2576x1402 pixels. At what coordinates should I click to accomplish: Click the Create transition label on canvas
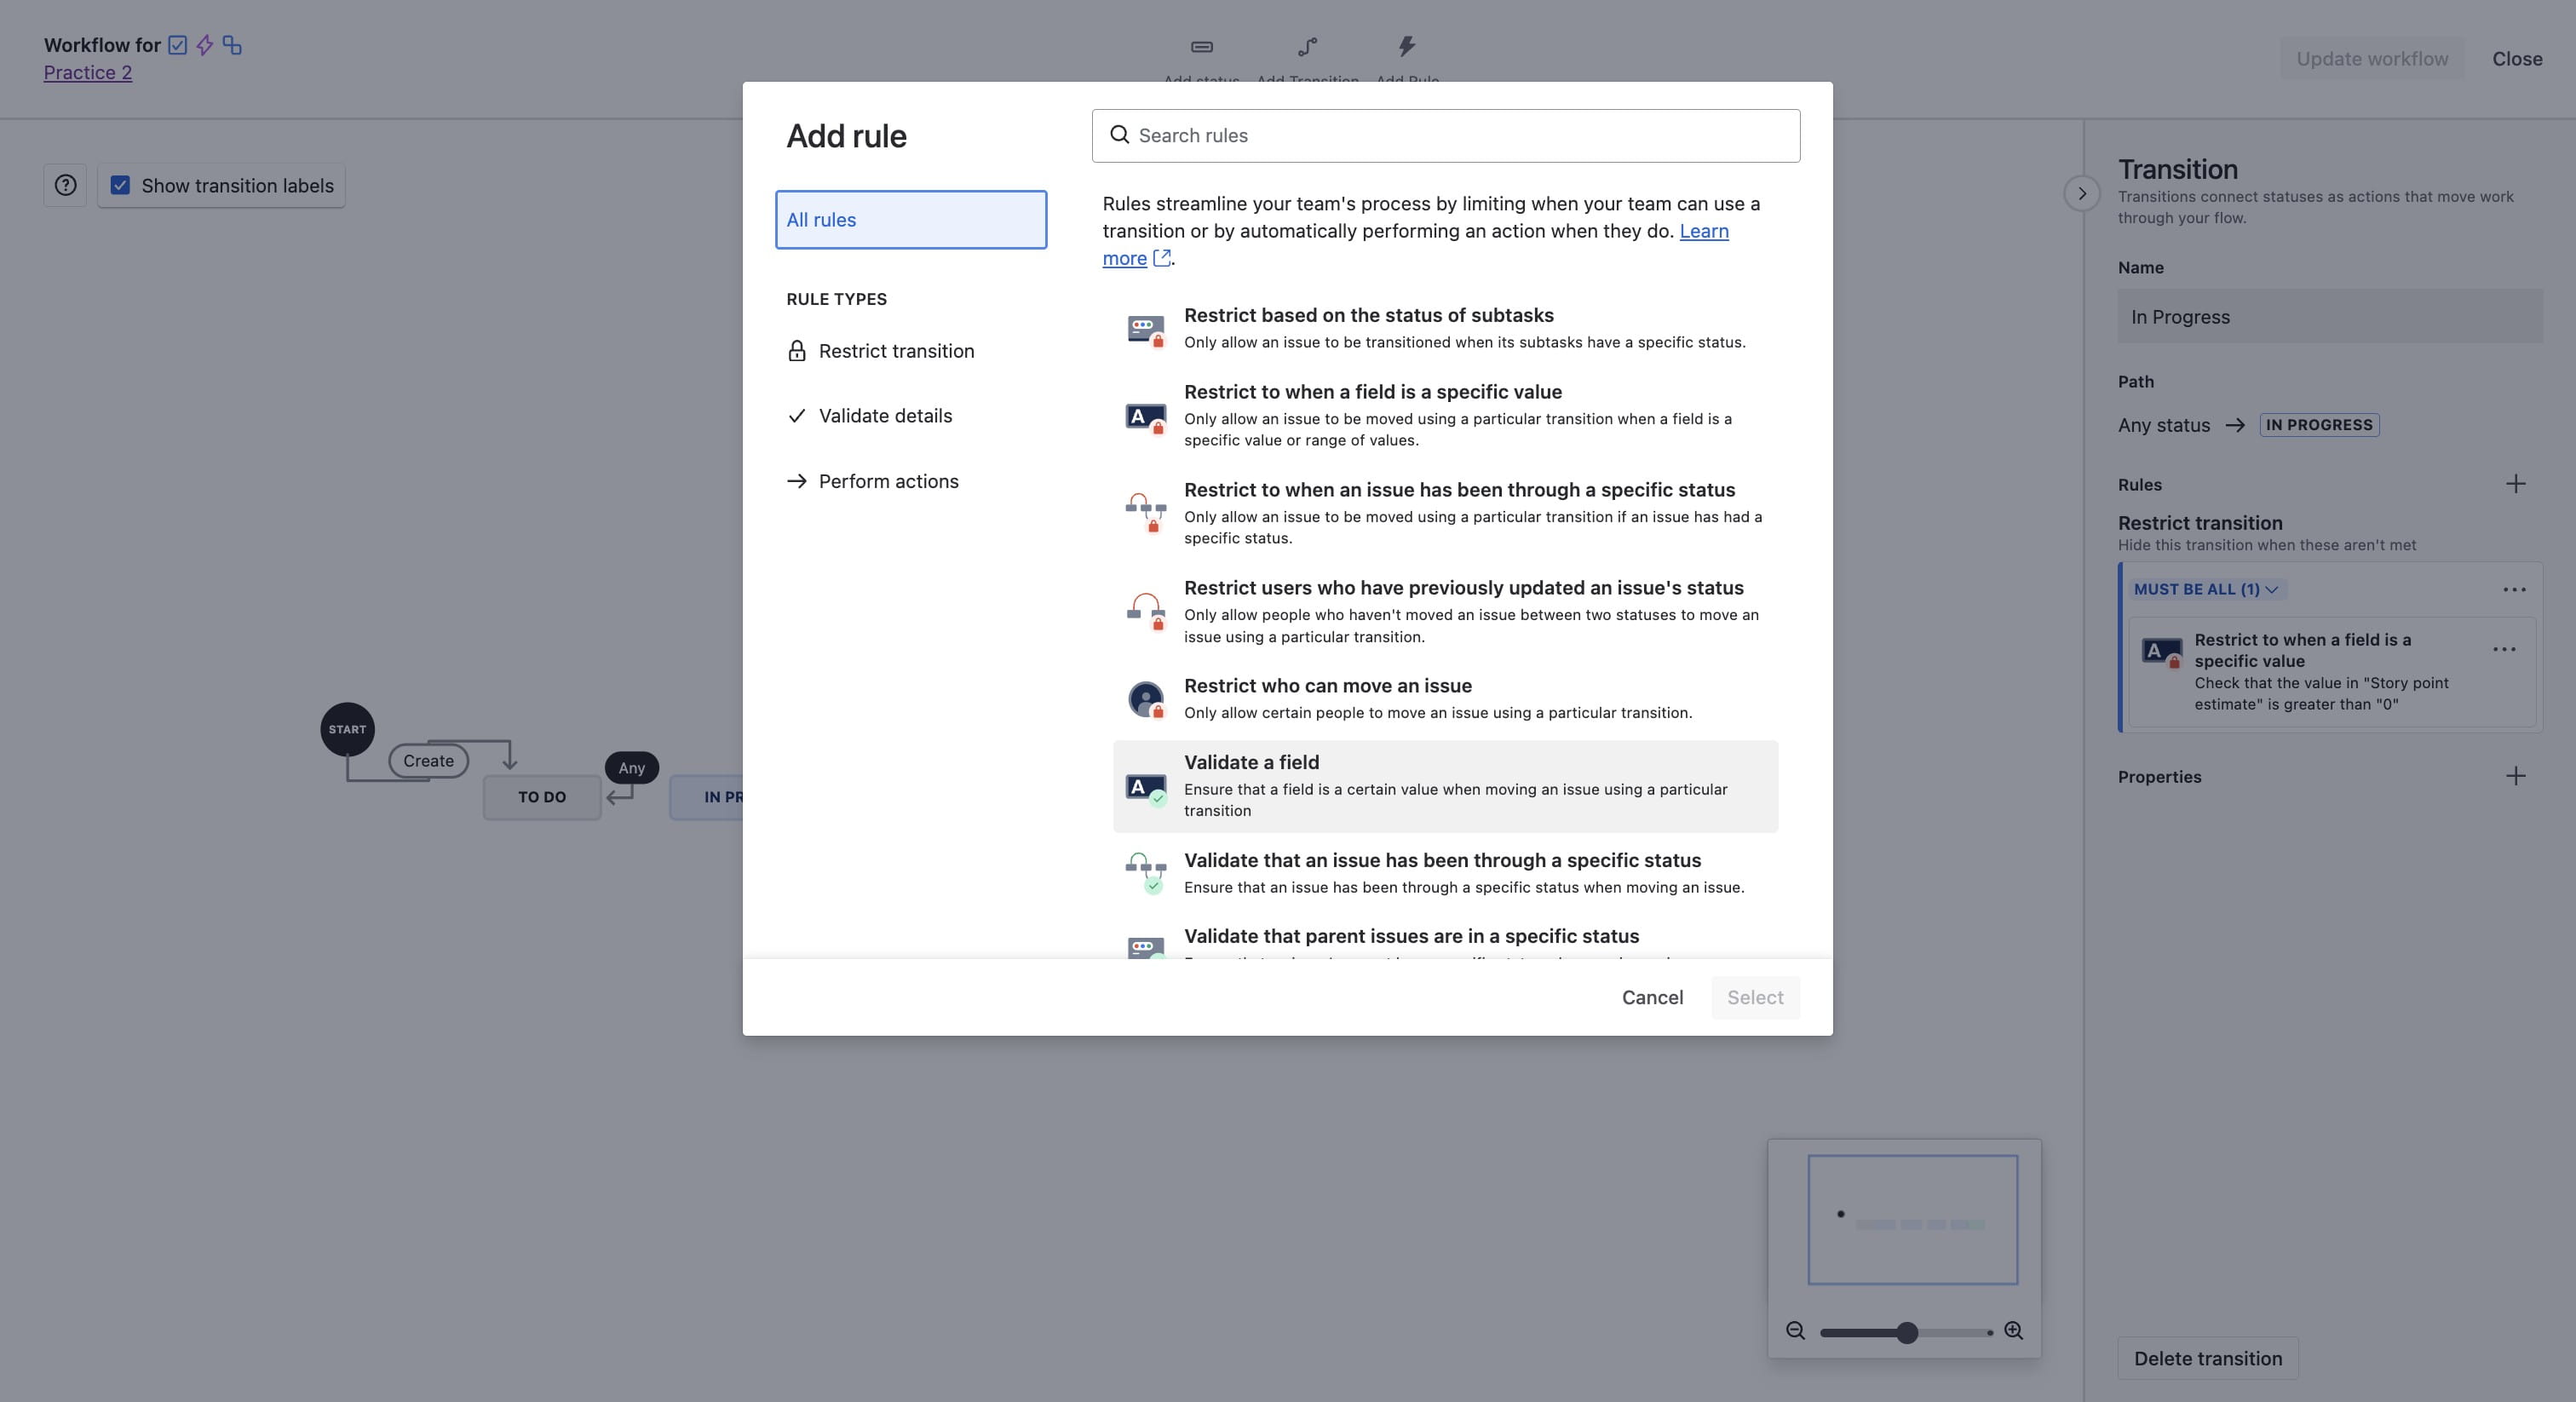point(428,761)
